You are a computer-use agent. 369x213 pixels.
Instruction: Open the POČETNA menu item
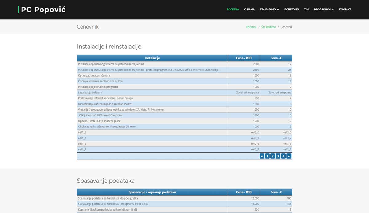pos(233,10)
